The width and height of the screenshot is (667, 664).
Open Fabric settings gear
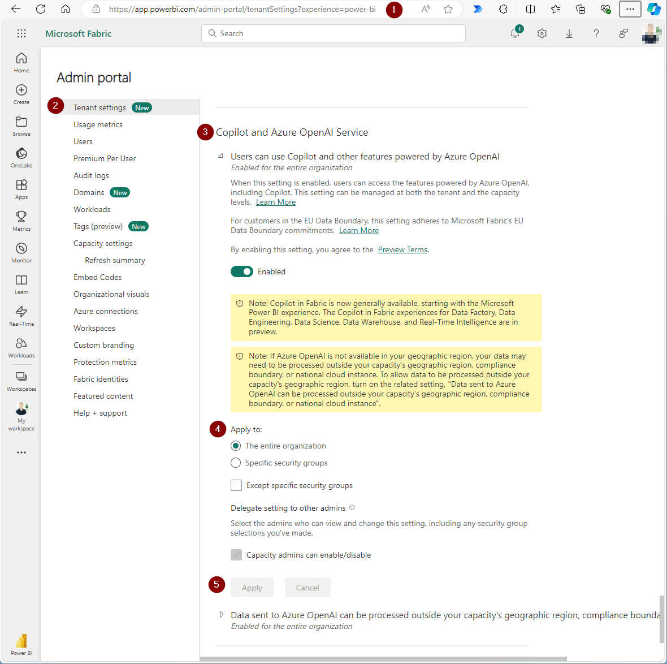pos(542,33)
